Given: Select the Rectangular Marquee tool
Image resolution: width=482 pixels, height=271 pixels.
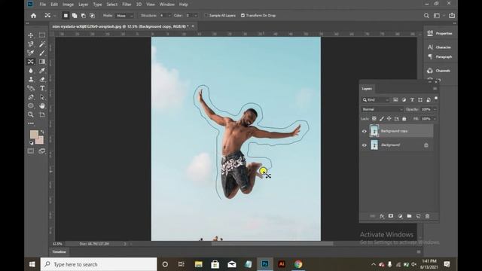Looking at the screenshot, I should (x=42, y=35).
